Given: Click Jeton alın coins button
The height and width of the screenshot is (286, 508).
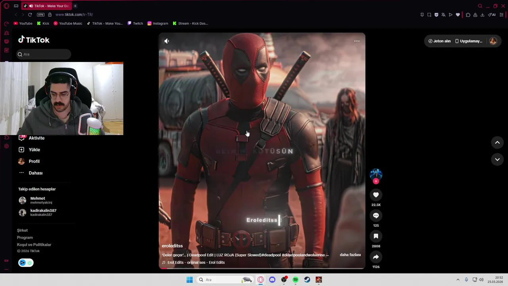Looking at the screenshot, I should [439, 41].
